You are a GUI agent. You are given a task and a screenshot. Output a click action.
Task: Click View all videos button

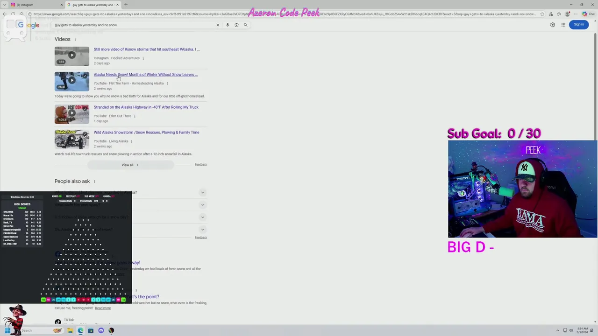pos(130,165)
